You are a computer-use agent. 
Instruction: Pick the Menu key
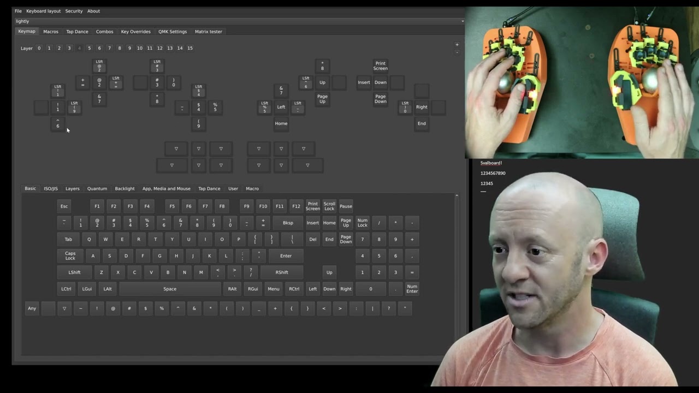pyautogui.click(x=274, y=289)
